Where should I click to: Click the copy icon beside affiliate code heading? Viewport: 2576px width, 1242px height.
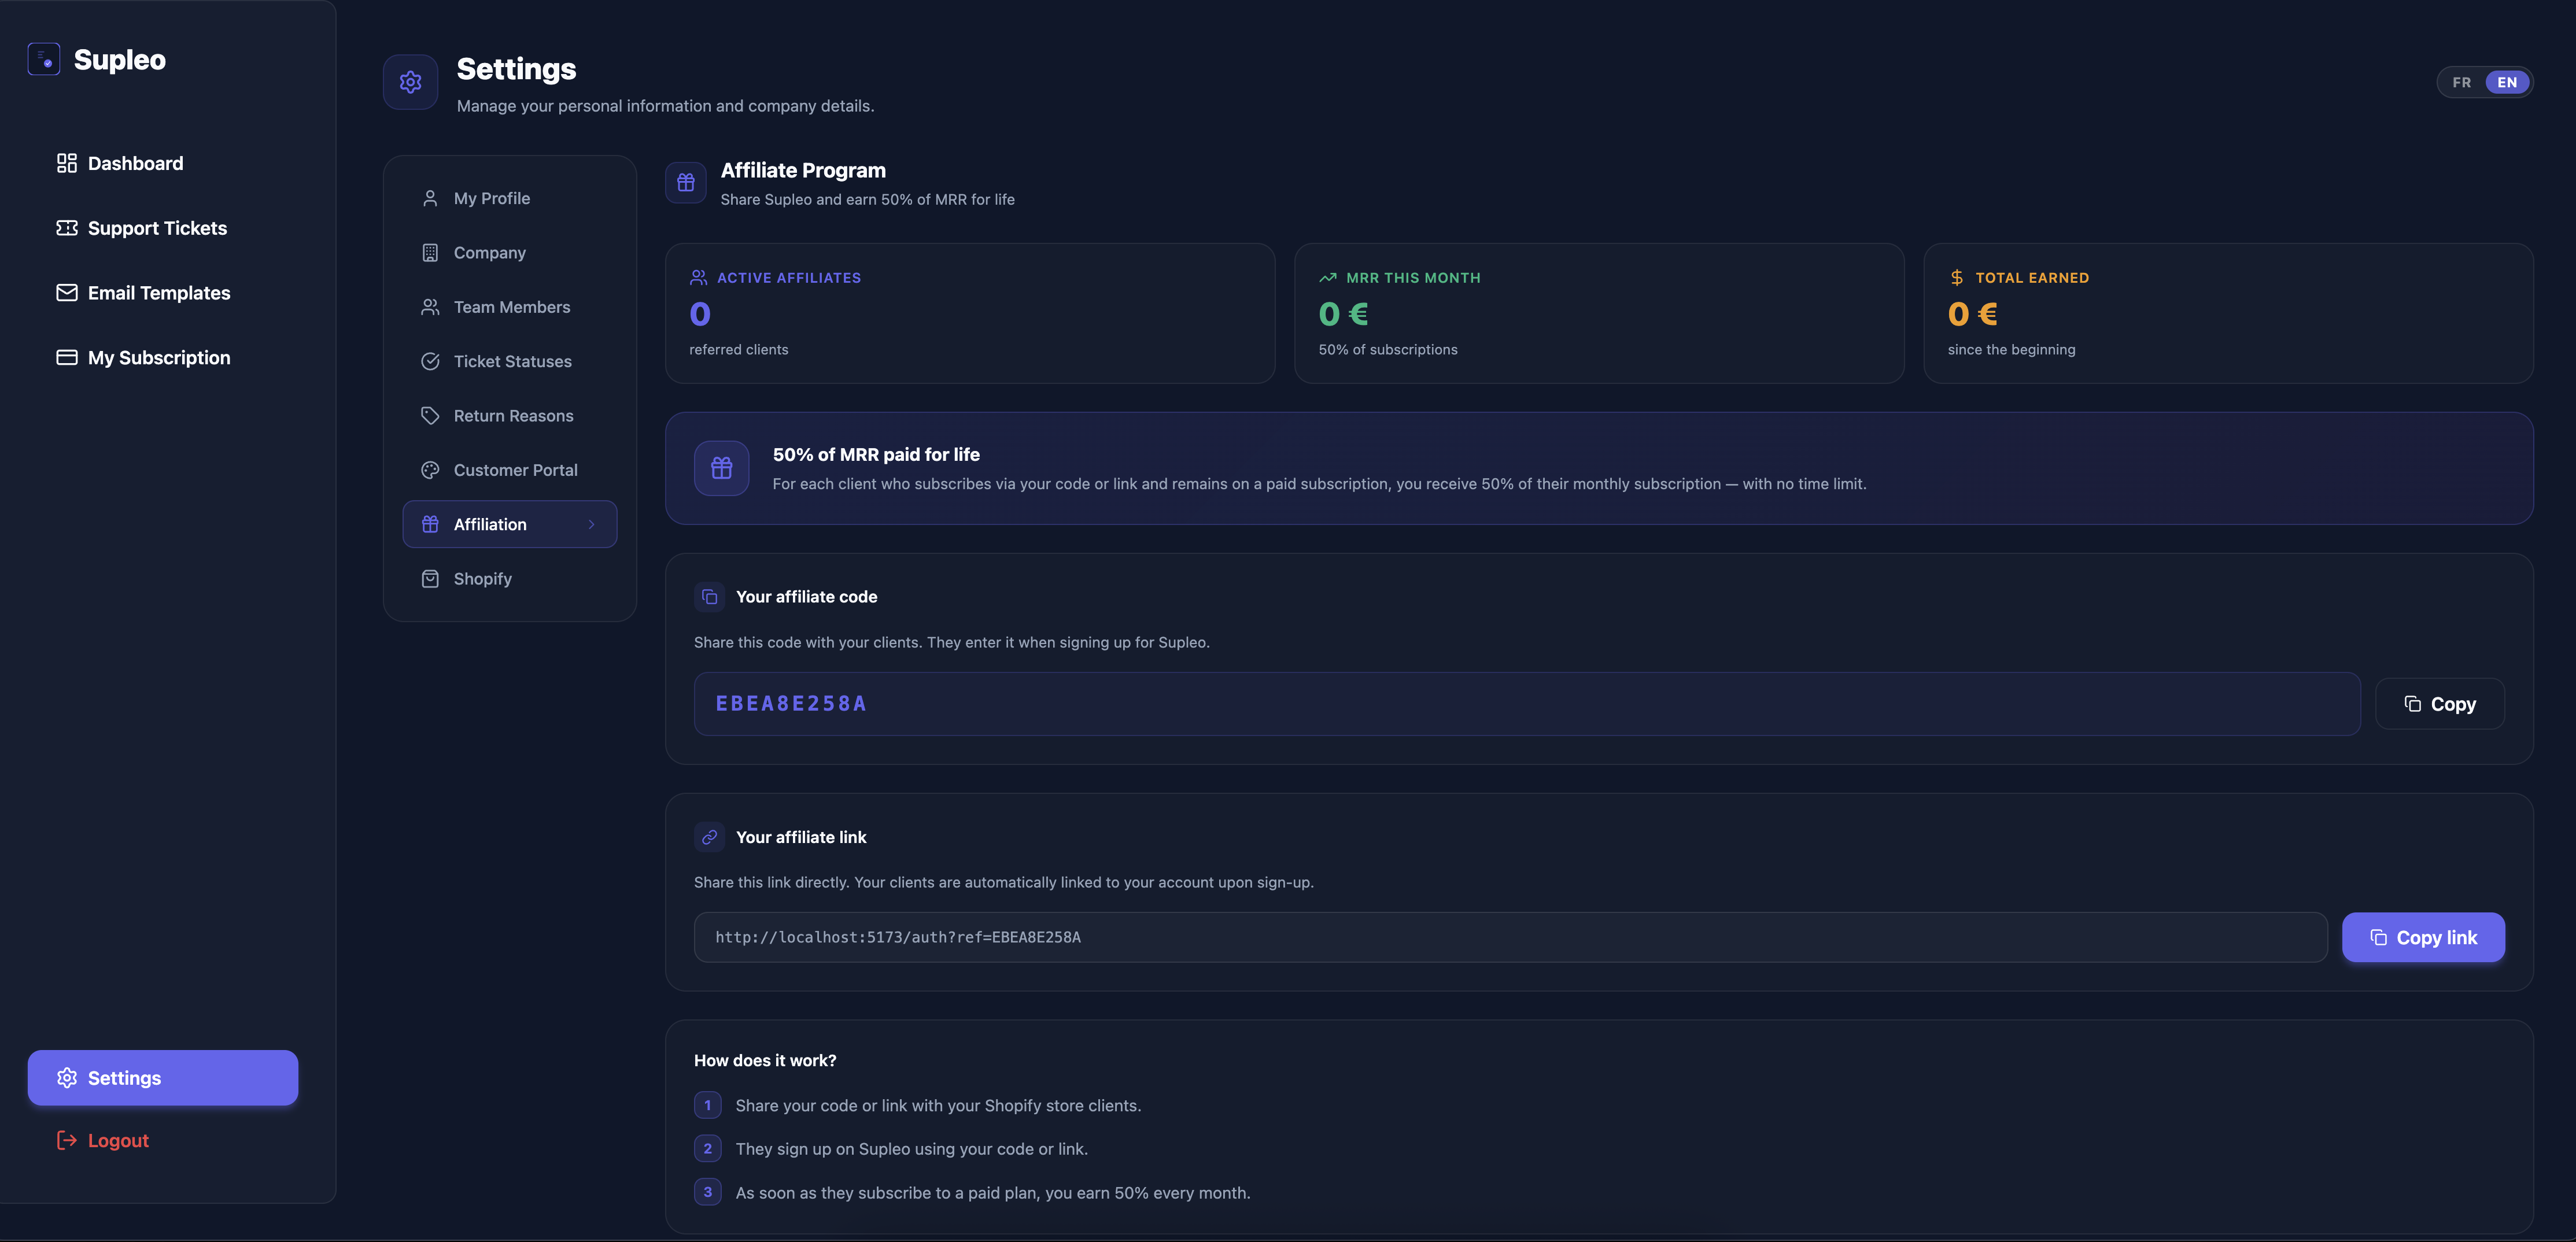(709, 597)
